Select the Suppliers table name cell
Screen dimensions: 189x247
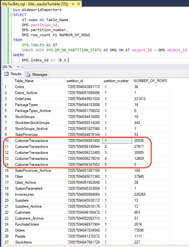point(39,200)
